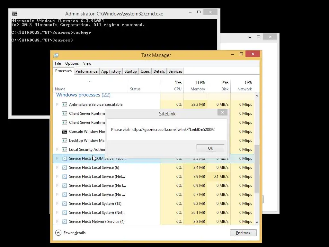Click the Local Security Authority process icon
Viewport: 329px width, 247px height.
[x=65, y=150]
